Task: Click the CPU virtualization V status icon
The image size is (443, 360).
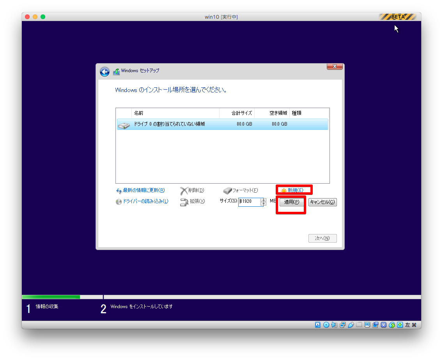Action: coord(383,325)
